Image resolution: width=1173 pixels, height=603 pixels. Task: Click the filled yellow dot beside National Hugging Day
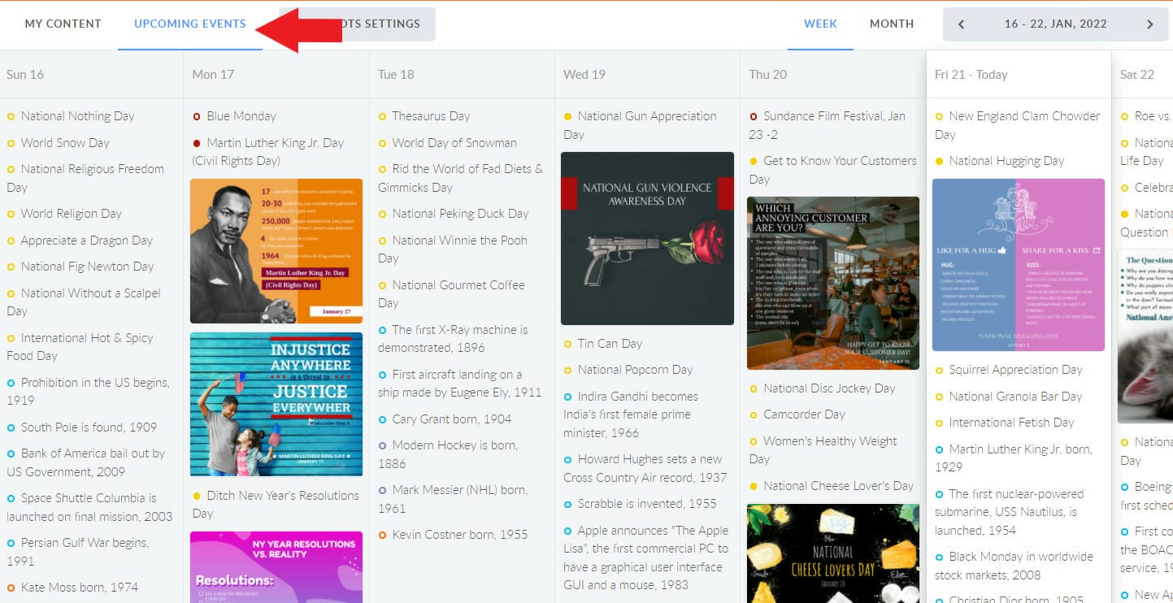[940, 162]
